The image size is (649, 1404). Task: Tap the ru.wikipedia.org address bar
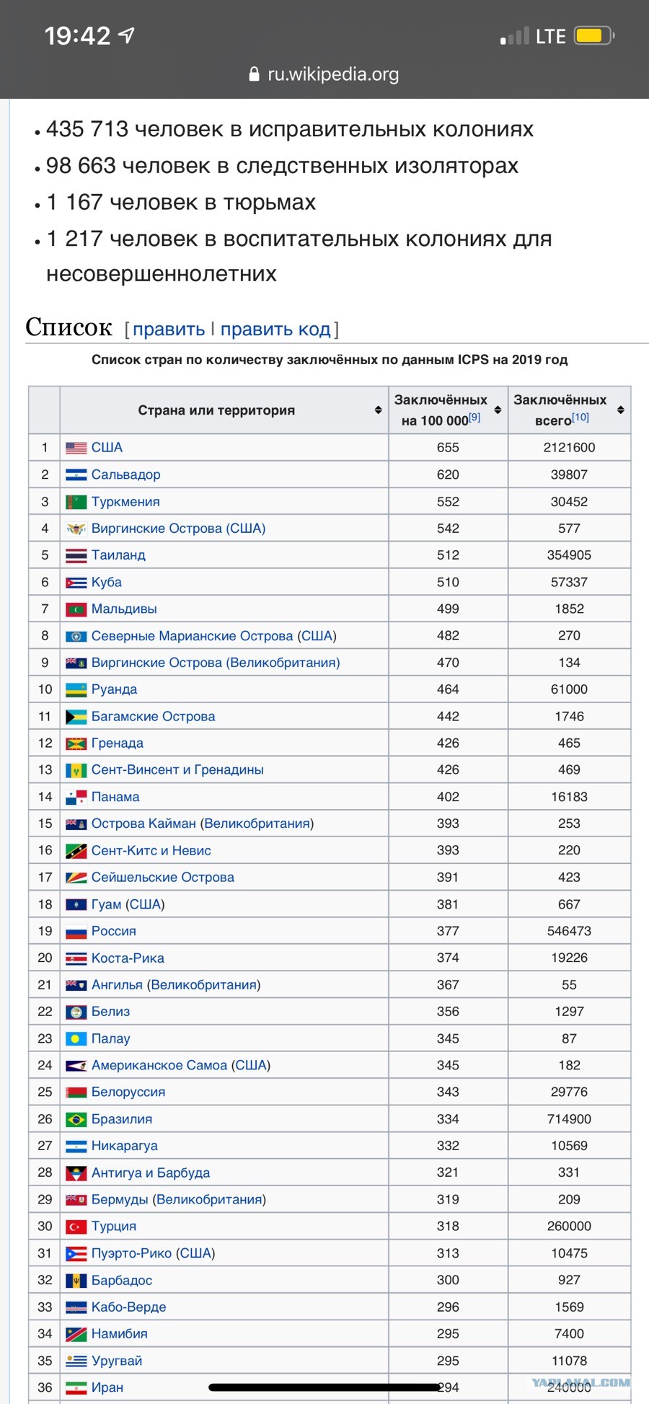point(324,74)
